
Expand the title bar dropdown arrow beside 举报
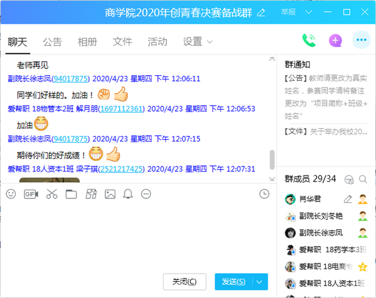308,13
